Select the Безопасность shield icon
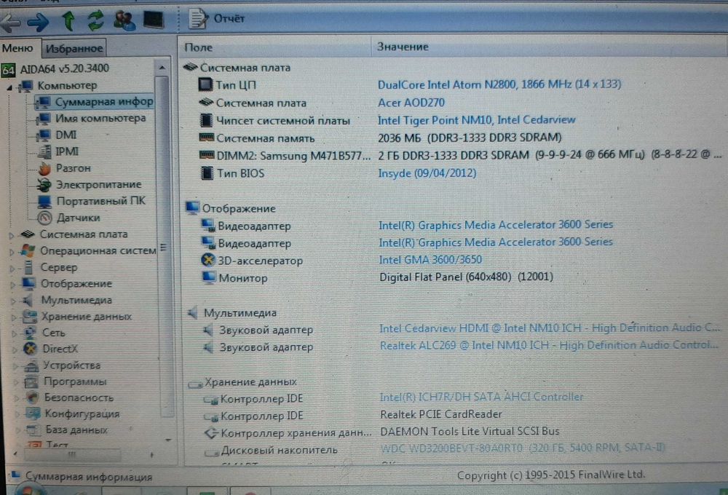Viewport: 728px width, 495px height. click(33, 398)
